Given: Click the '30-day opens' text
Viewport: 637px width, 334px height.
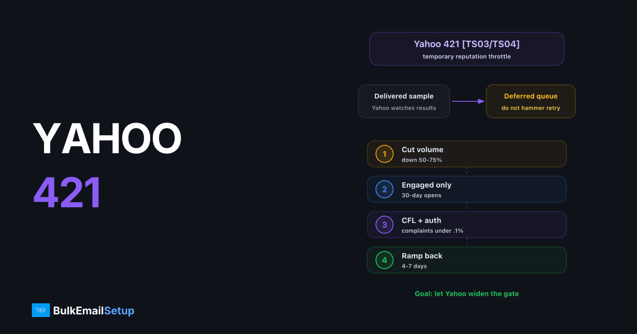Looking at the screenshot, I should pyautogui.click(x=421, y=195).
